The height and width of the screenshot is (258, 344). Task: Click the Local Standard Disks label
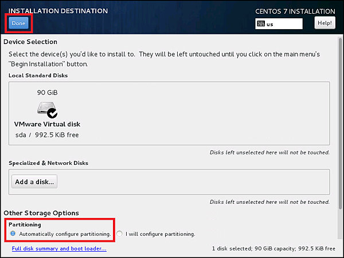[38, 76]
